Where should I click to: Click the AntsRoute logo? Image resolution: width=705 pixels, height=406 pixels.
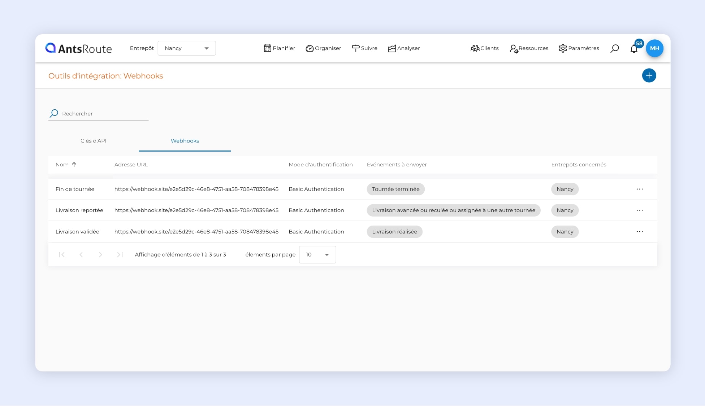[x=79, y=48]
